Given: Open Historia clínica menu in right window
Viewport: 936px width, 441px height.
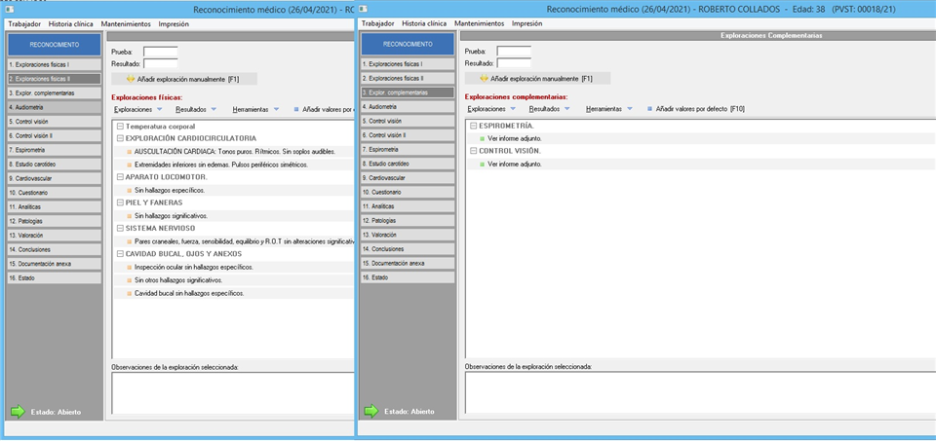Looking at the screenshot, I should click(x=424, y=22).
